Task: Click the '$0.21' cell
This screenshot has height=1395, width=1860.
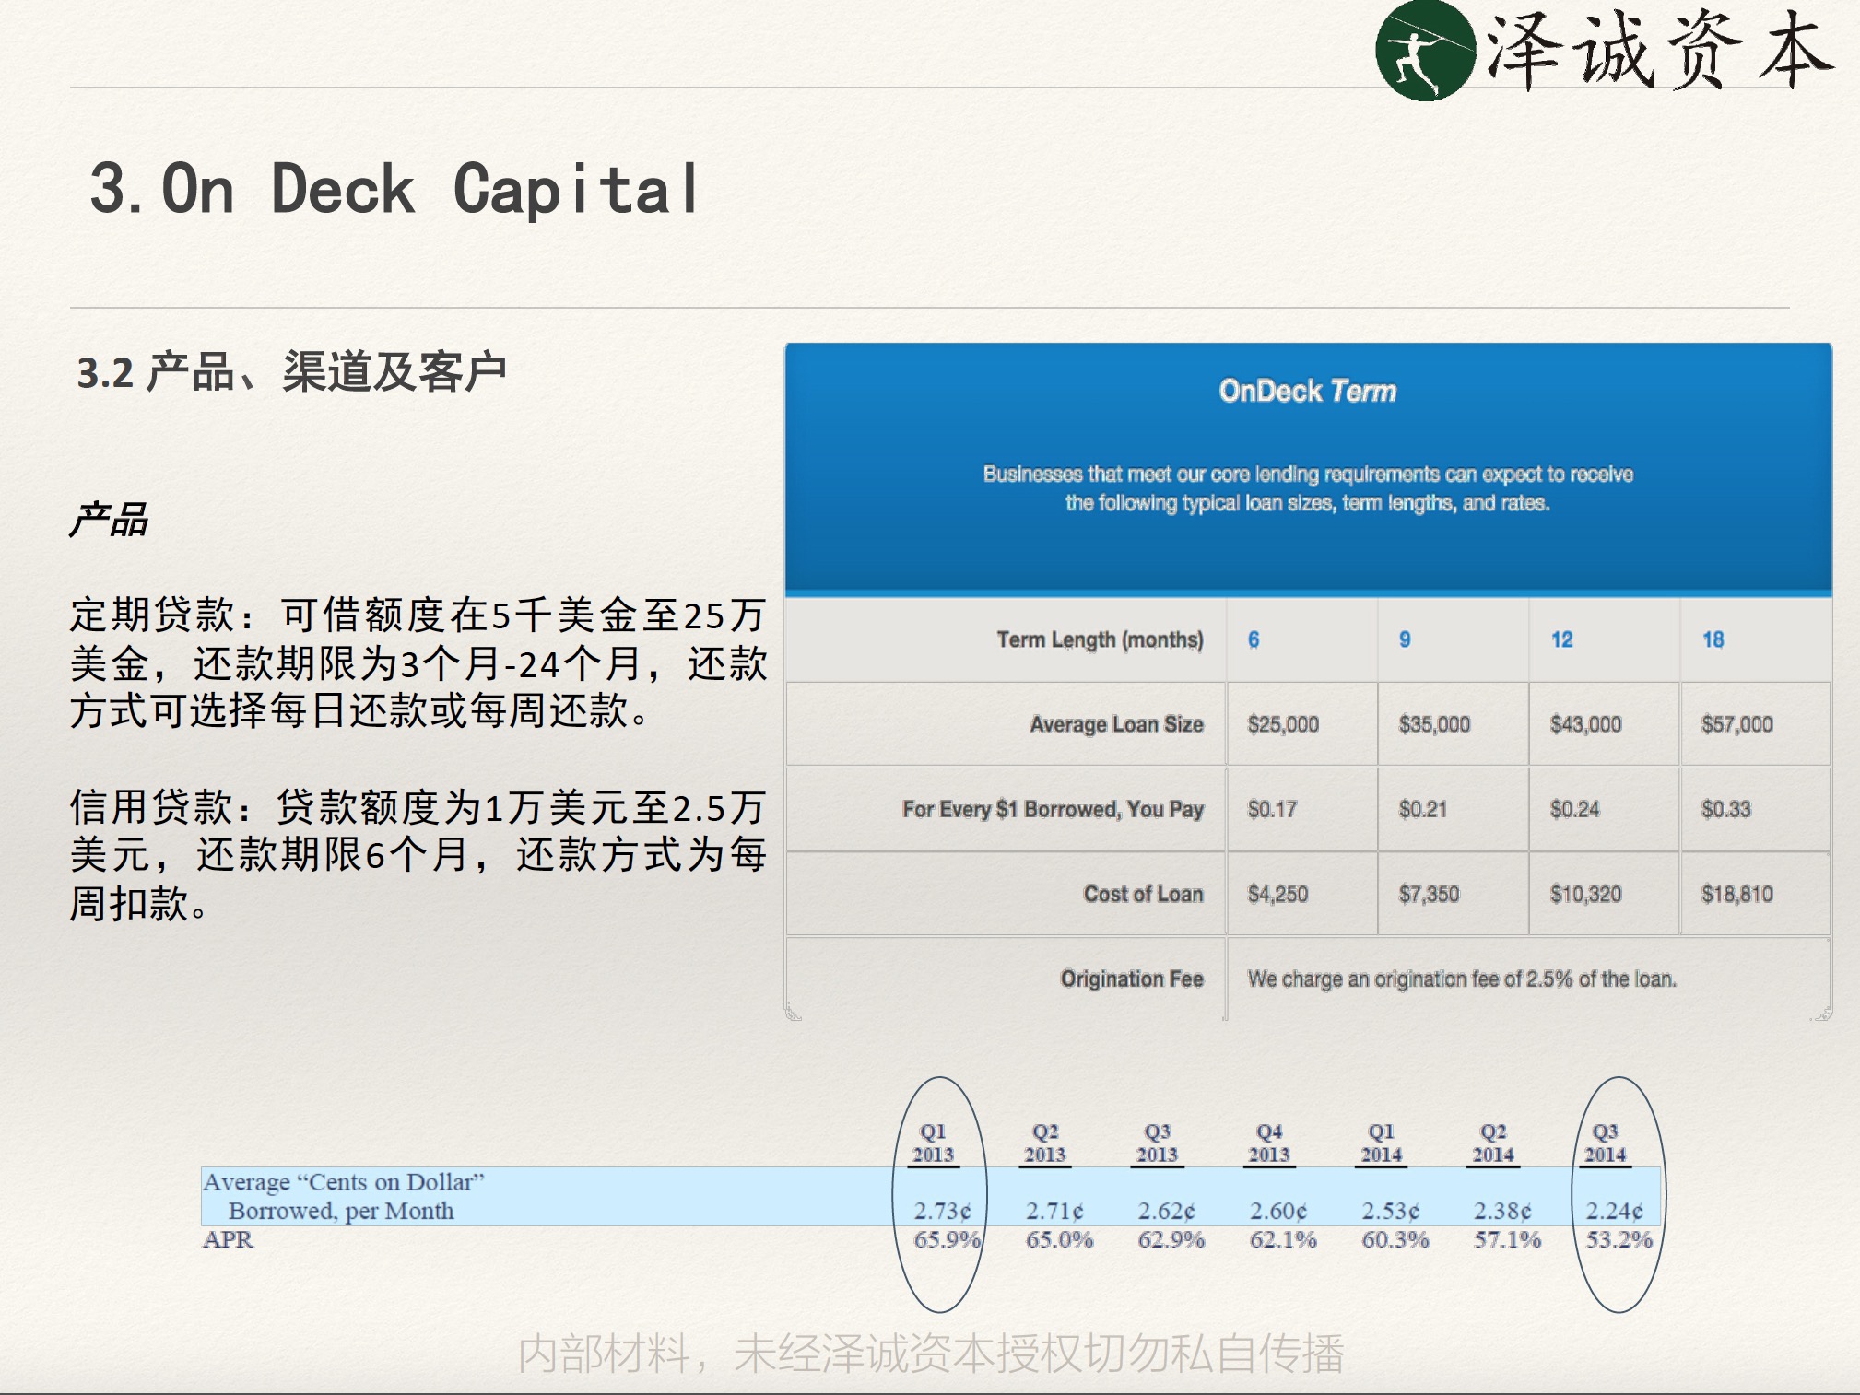Action: pos(1423,809)
